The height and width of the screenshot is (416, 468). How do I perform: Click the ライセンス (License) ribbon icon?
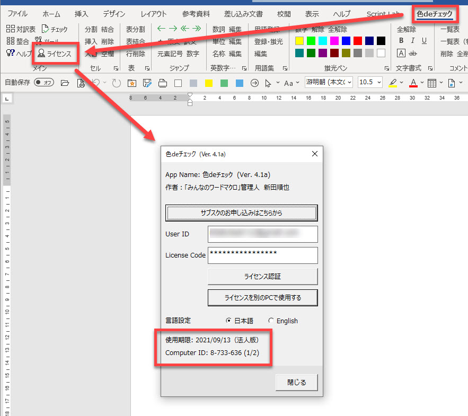point(41,54)
